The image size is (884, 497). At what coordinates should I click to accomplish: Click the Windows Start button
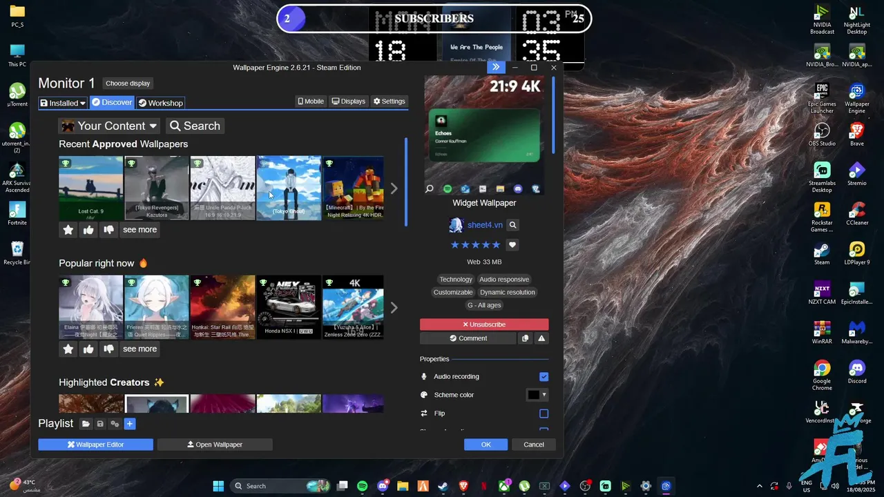(218, 486)
